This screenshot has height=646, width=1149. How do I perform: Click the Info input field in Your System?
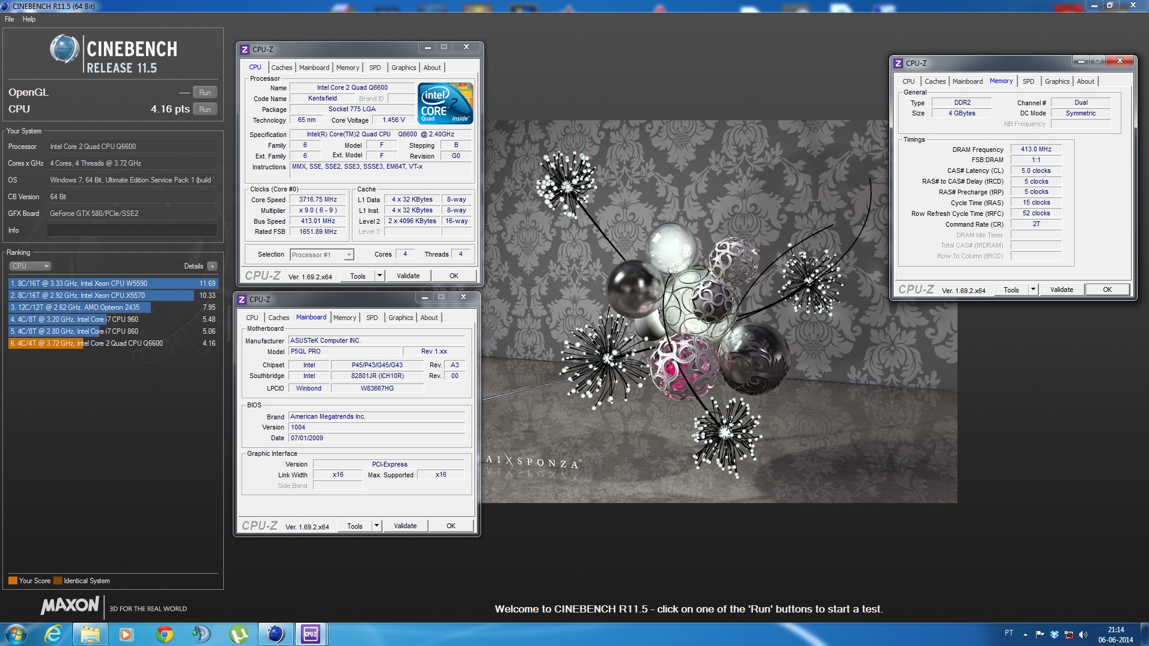pos(132,230)
